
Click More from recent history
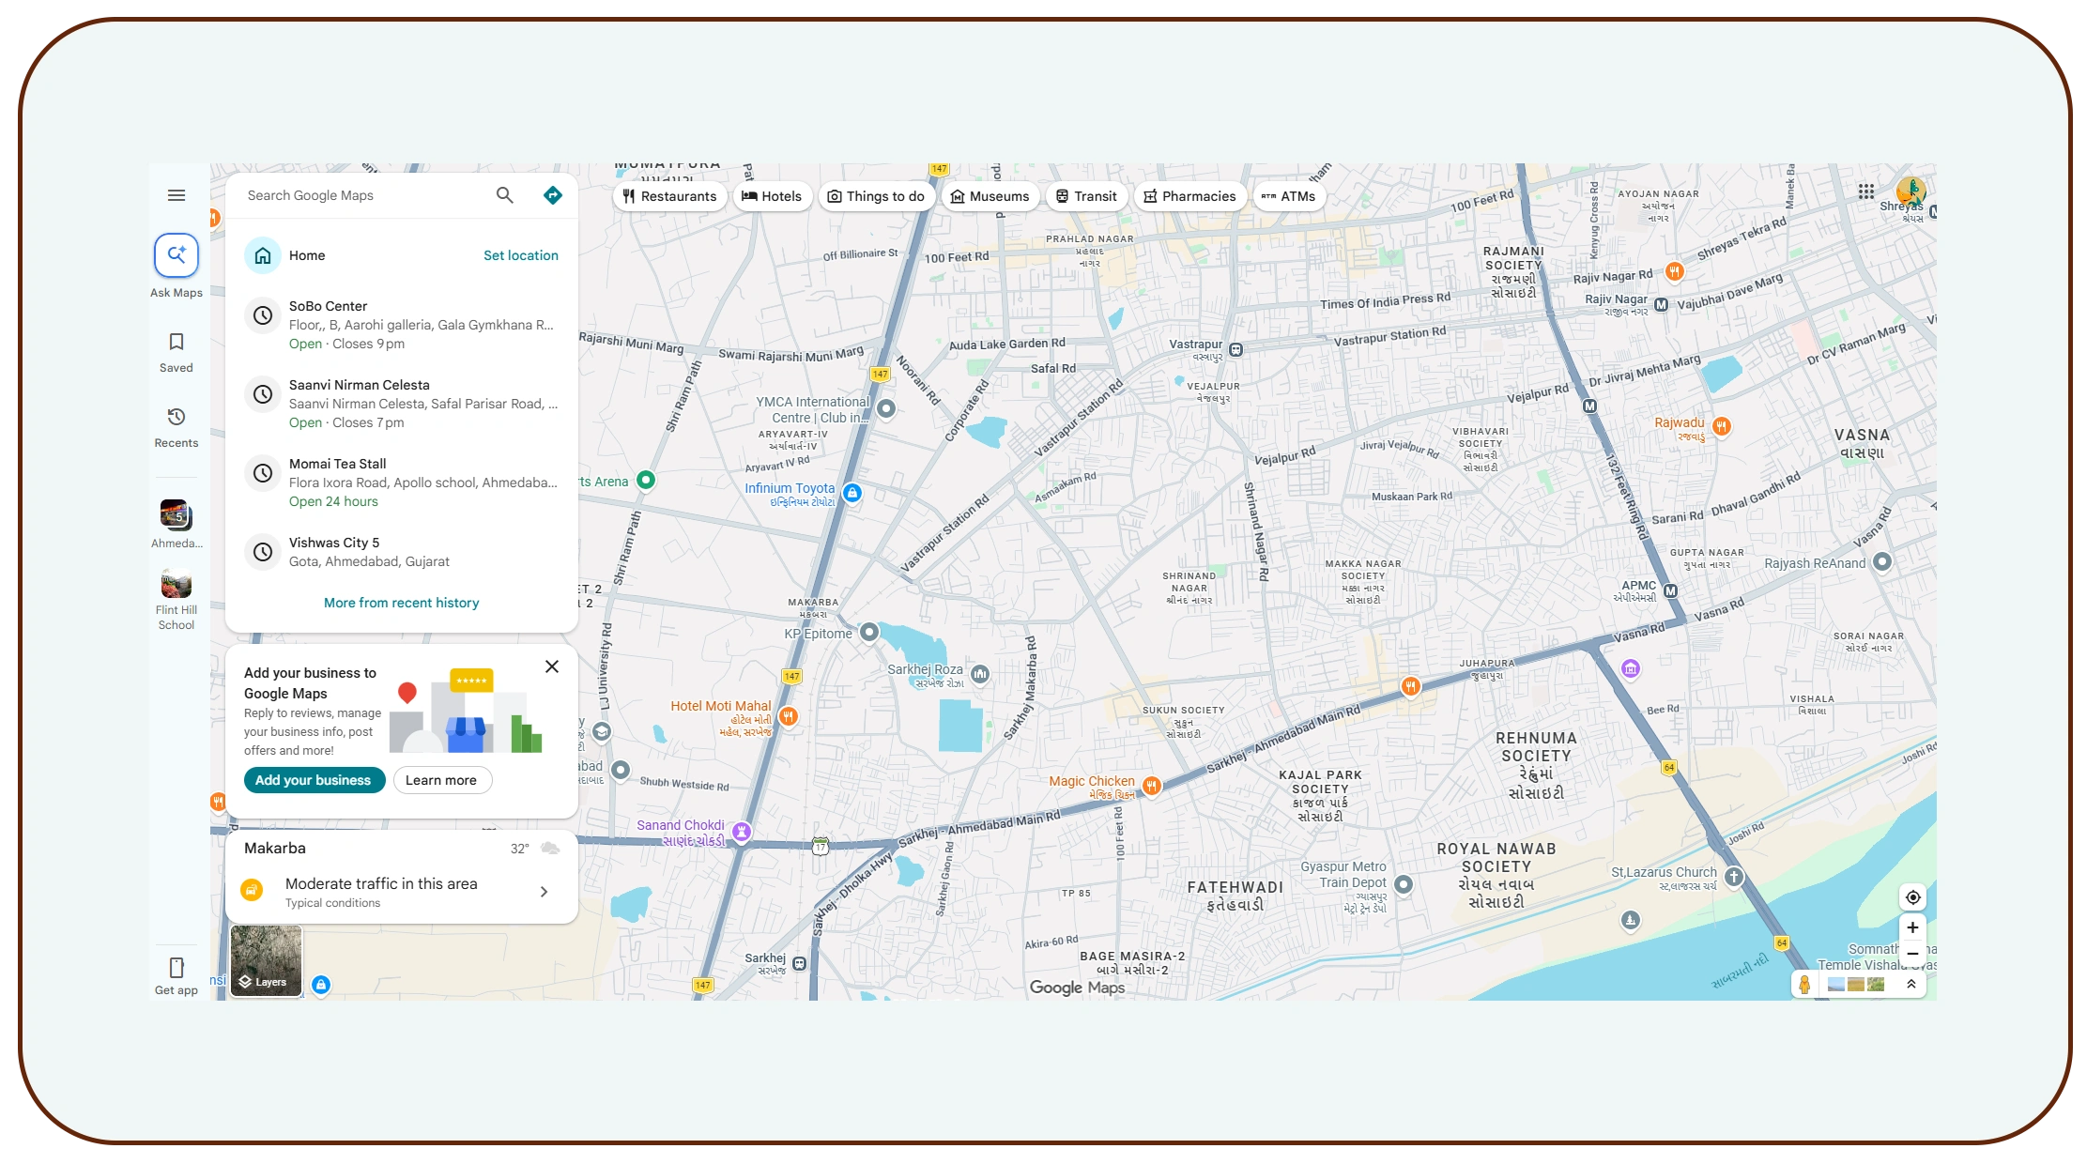[x=402, y=603]
